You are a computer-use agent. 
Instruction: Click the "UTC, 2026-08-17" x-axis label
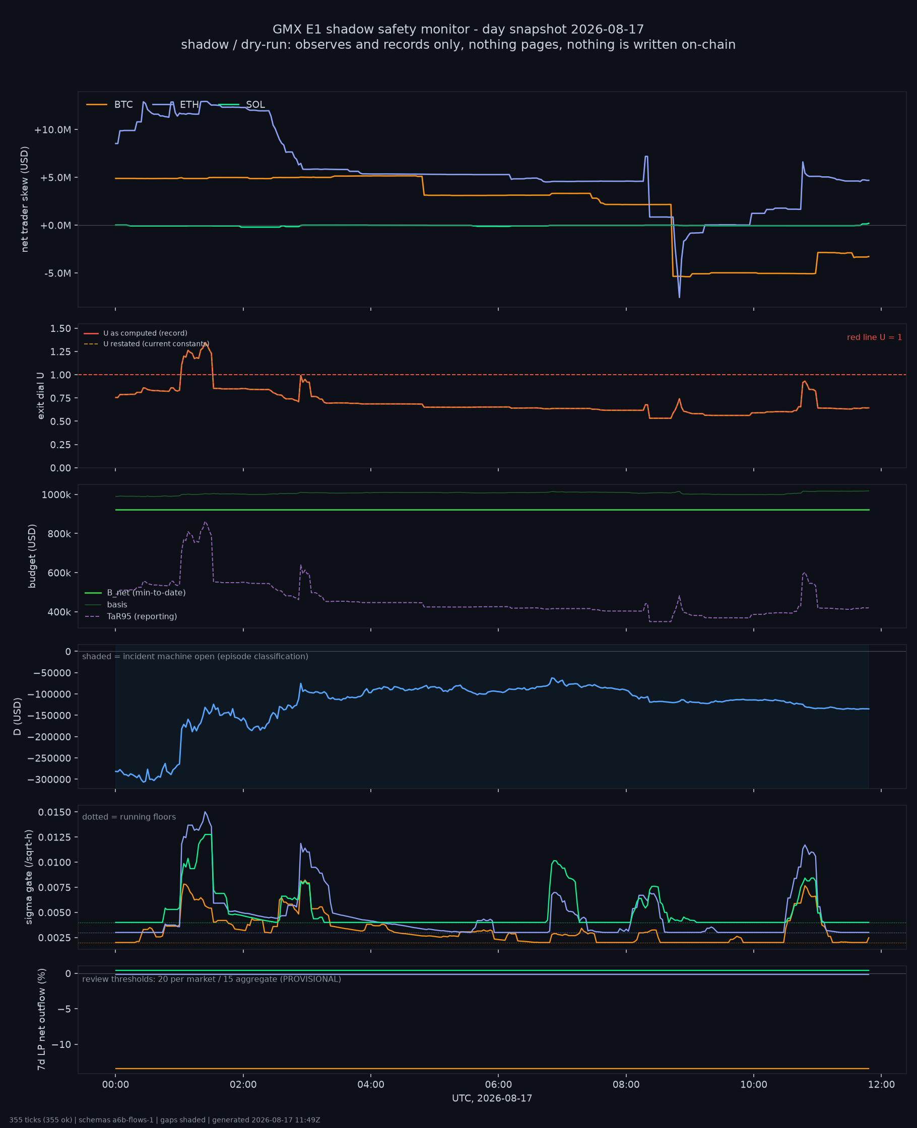click(x=492, y=1098)
